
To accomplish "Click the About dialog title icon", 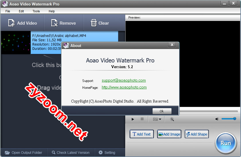I will point(66,46).
